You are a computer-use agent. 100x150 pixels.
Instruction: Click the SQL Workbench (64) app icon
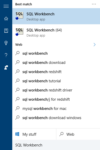[x=19, y=32]
